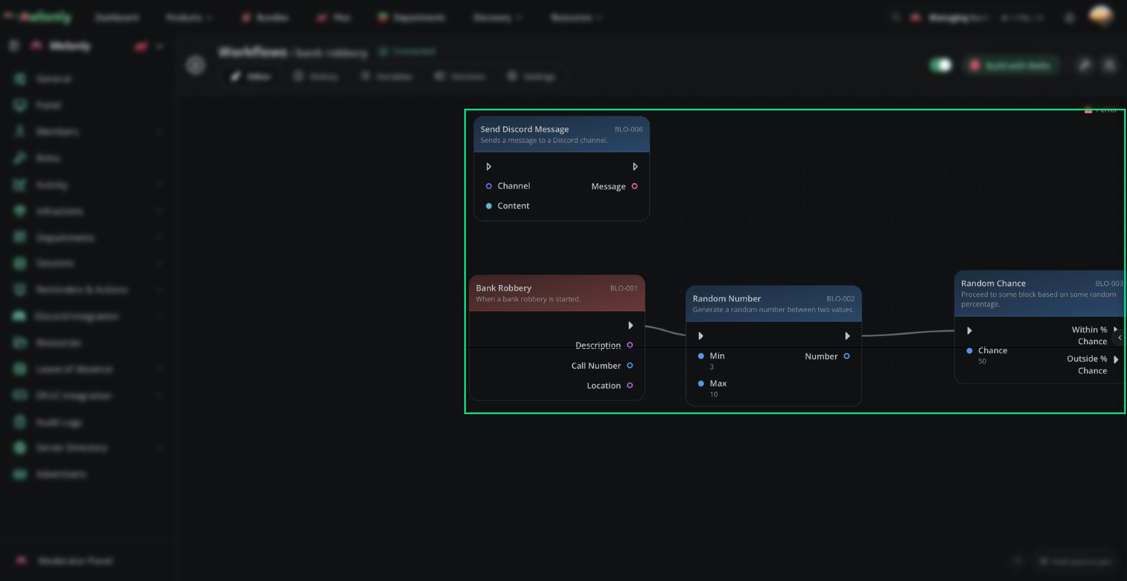Click Send Discord Message execution input arrow

[x=488, y=167]
